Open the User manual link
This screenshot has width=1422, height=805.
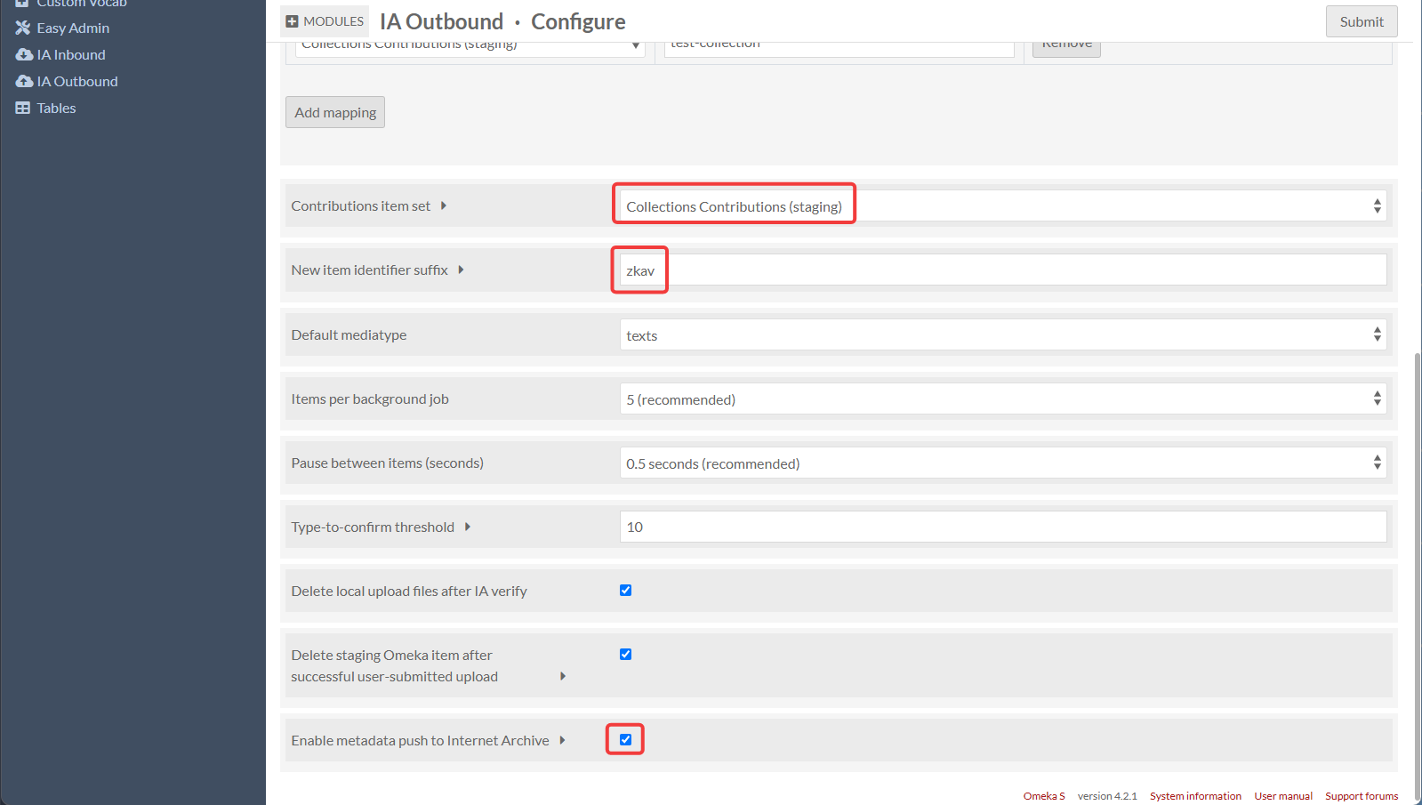pos(1283,796)
